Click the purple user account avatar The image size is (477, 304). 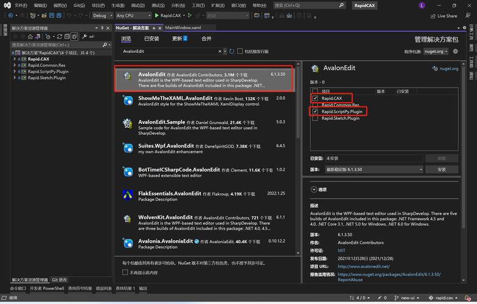tap(422, 5)
